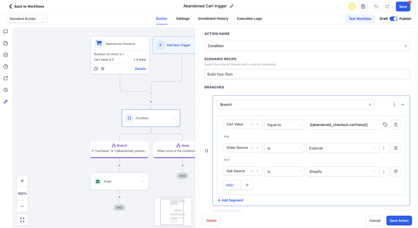Add a new condition with the plus button
The width and height of the screenshot is (418, 228).
(x=247, y=185)
